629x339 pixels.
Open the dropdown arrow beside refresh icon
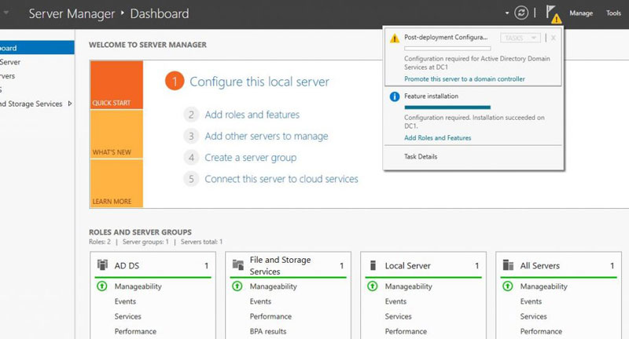coord(507,13)
